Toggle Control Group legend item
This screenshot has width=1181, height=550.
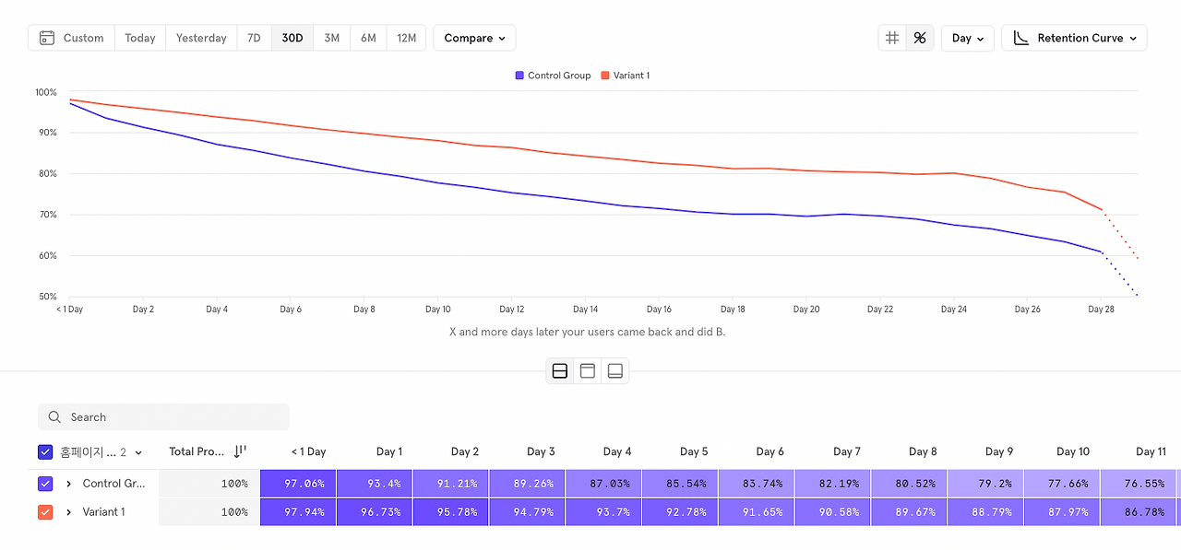553,76
